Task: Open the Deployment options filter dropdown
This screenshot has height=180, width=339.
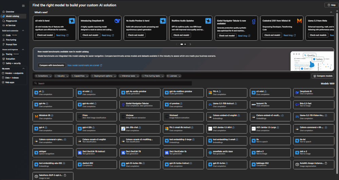Action: point(103,76)
